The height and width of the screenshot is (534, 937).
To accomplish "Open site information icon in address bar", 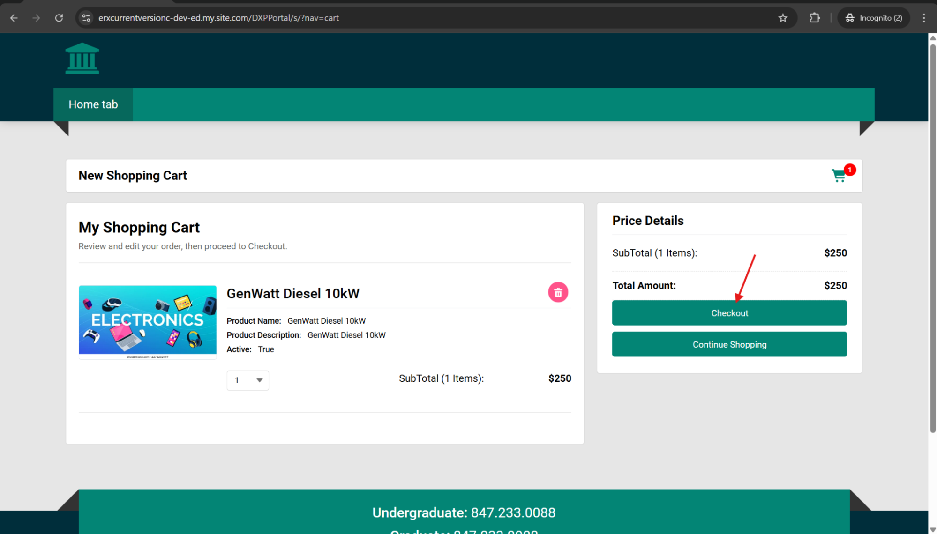I will click(86, 18).
